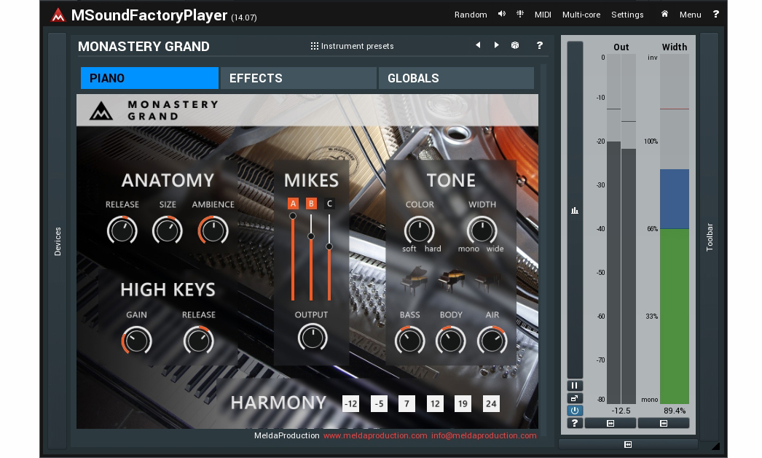Click the BODY knob
This screenshot has height=458, width=762.
tap(450, 340)
